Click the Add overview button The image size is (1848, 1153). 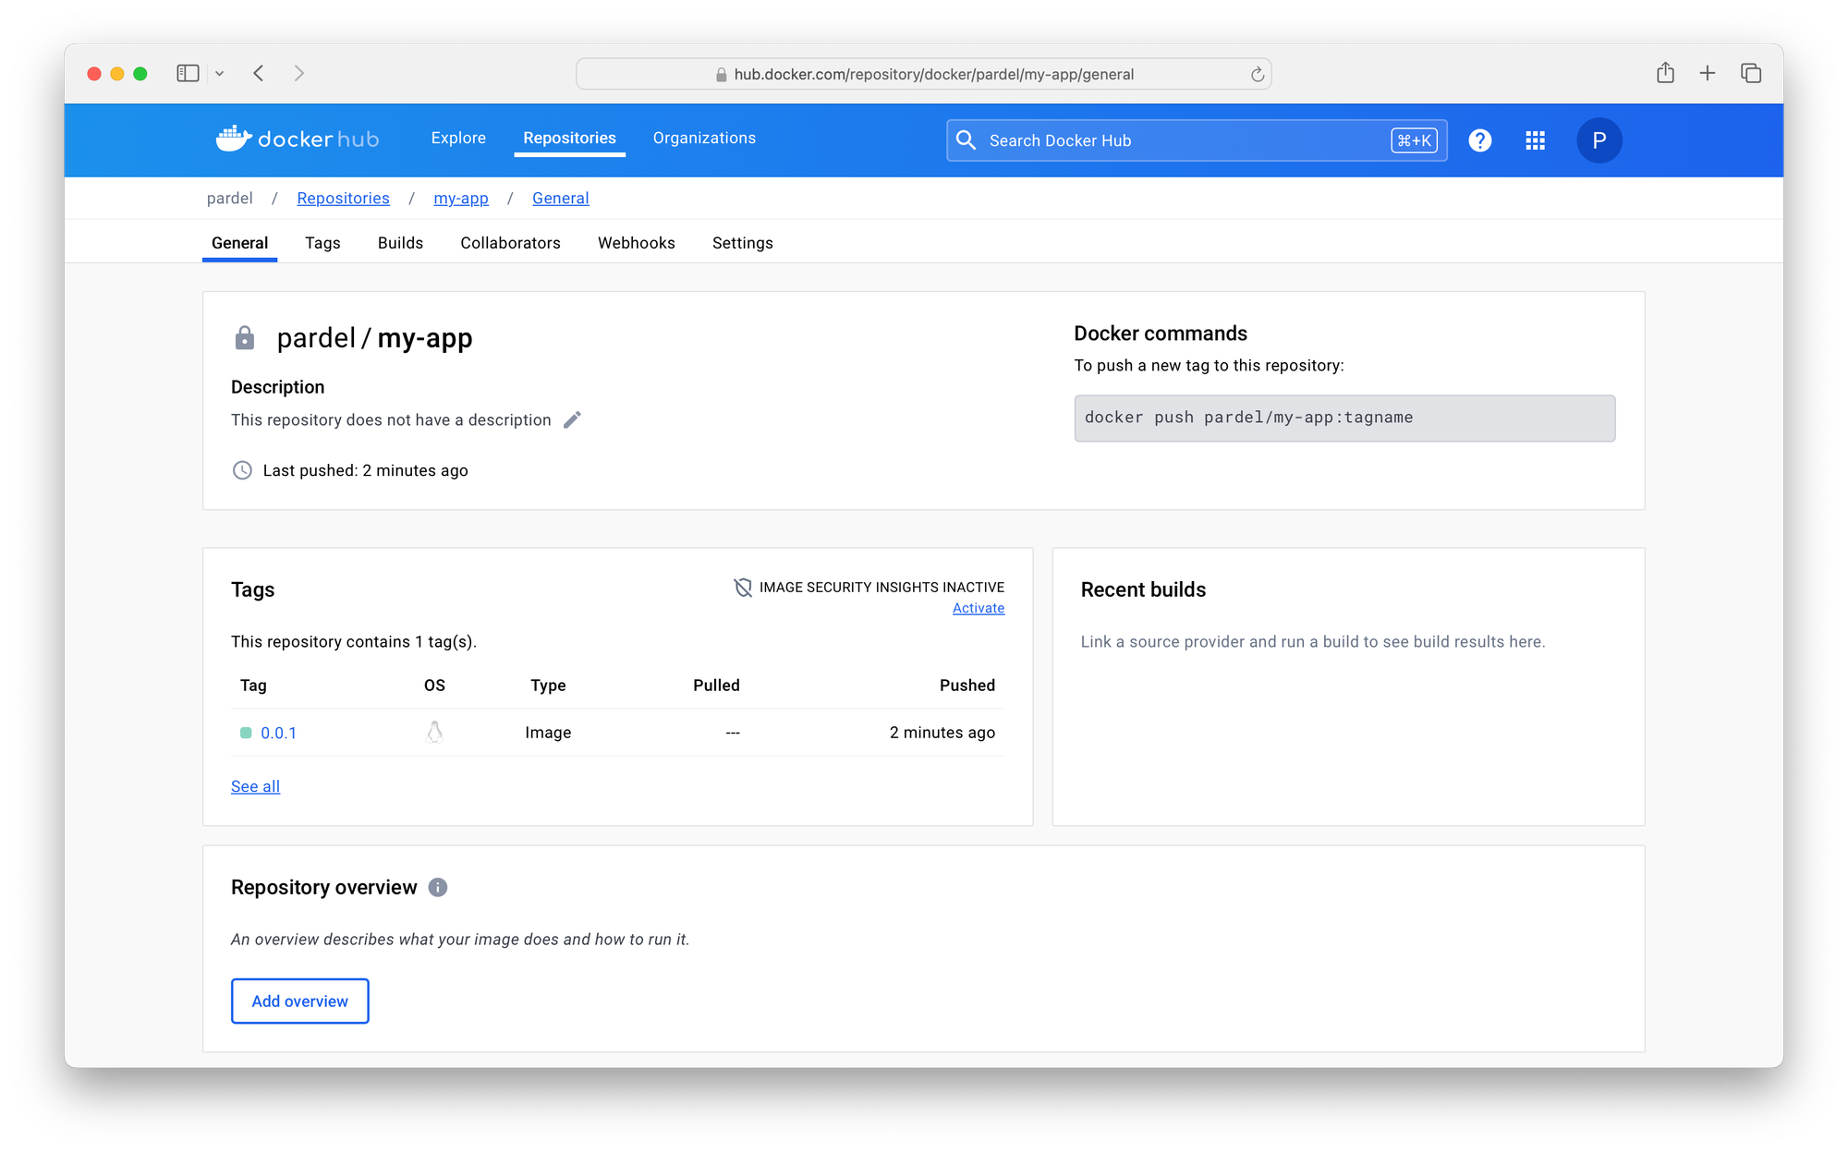click(299, 1001)
